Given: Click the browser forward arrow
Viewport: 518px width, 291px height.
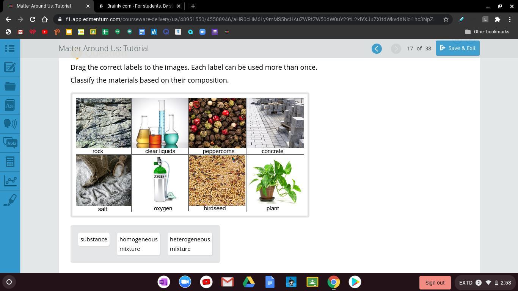Looking at the screenshot, I should [20, 19].
